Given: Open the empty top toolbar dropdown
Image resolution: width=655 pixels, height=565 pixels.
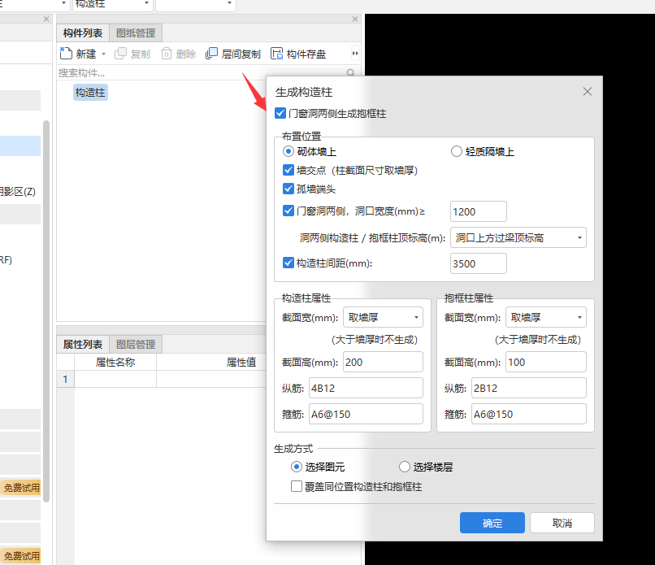Looking at the screenshot, I should [x=229, y=3].
